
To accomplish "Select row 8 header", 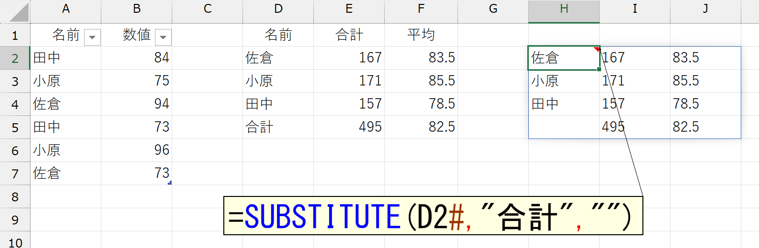I will tap(15, 196).
